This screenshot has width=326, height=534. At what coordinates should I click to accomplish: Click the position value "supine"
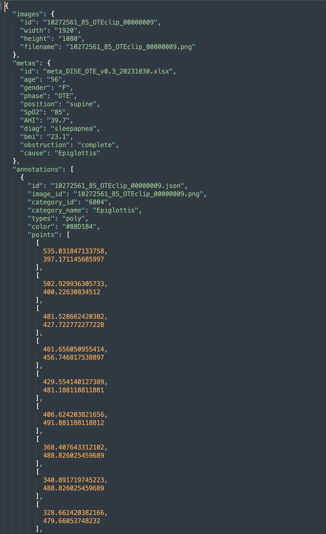tap(81, 104)
